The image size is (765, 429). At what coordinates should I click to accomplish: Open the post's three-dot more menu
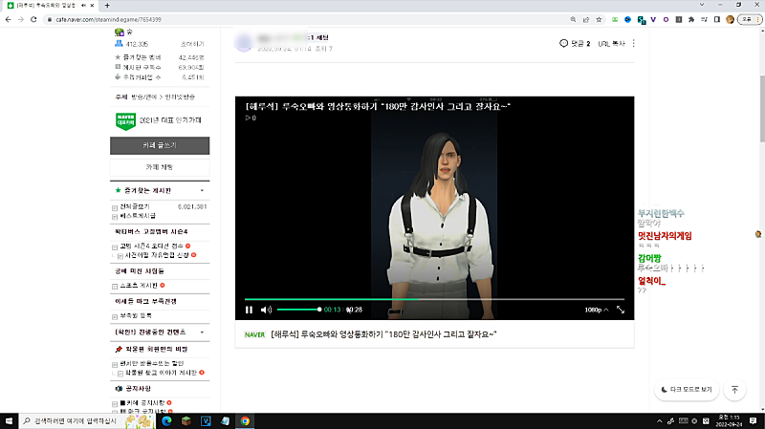pos(633,43)
